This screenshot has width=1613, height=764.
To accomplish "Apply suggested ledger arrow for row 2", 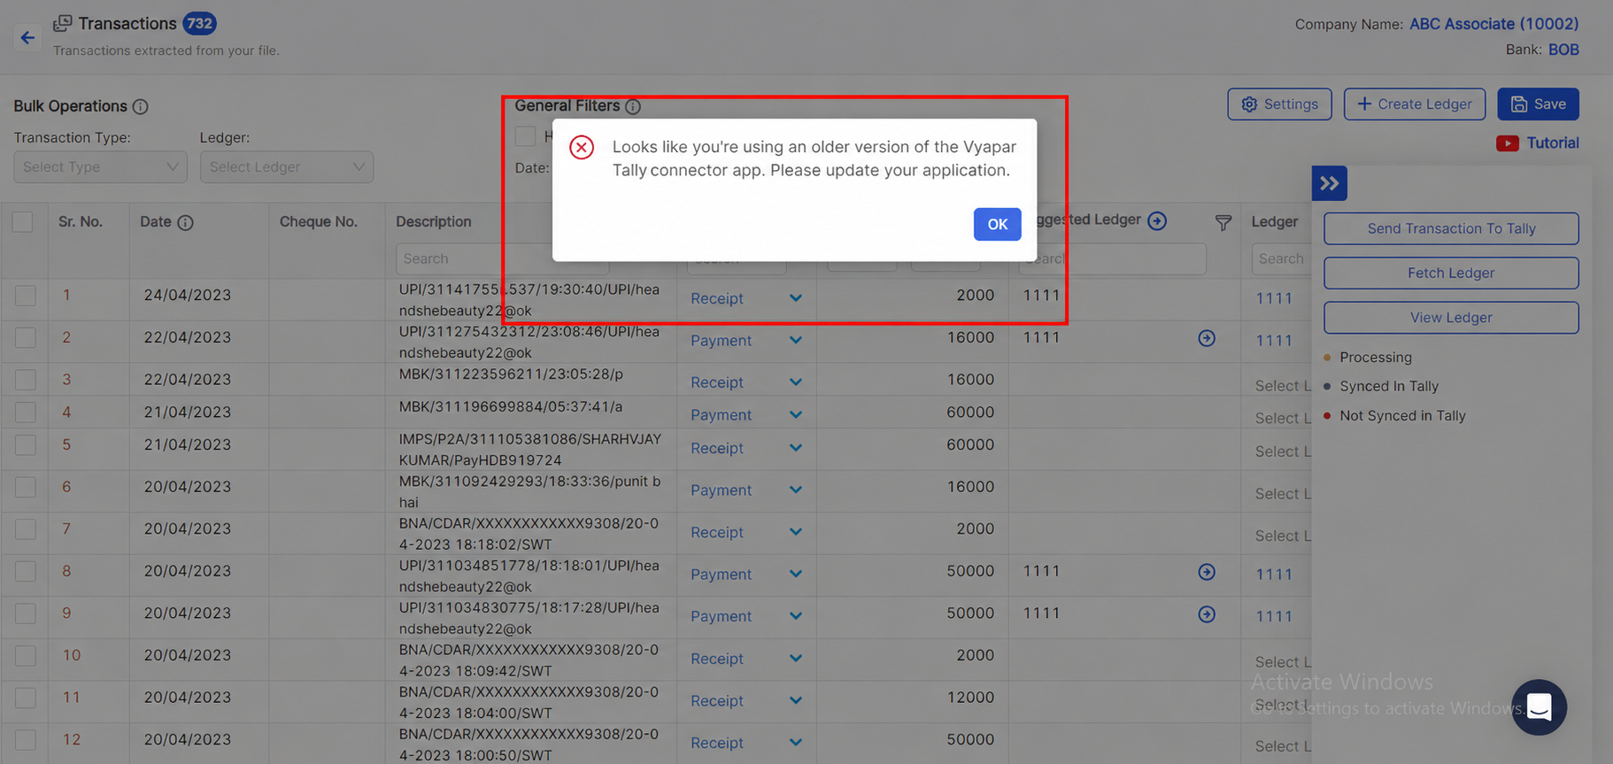I will [x=1207, y=338].
